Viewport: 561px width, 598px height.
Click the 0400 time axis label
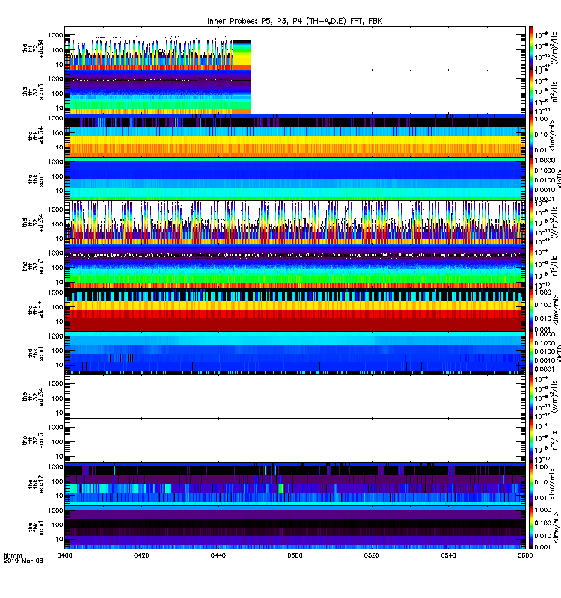pyautogui.click(x=65, y=555)
